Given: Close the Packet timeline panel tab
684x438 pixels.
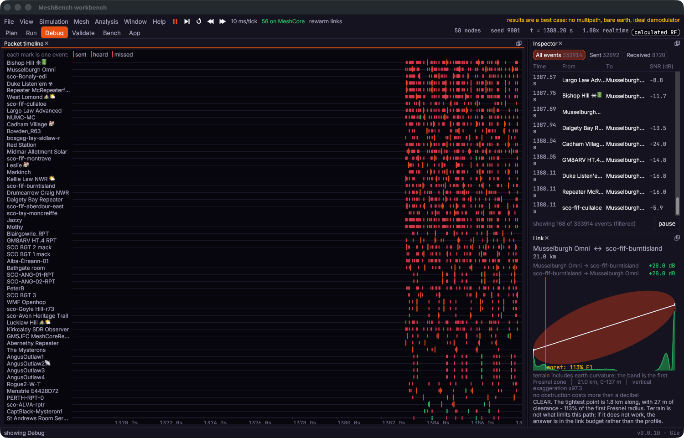Looking at the screenshot, I should (47, 43).
